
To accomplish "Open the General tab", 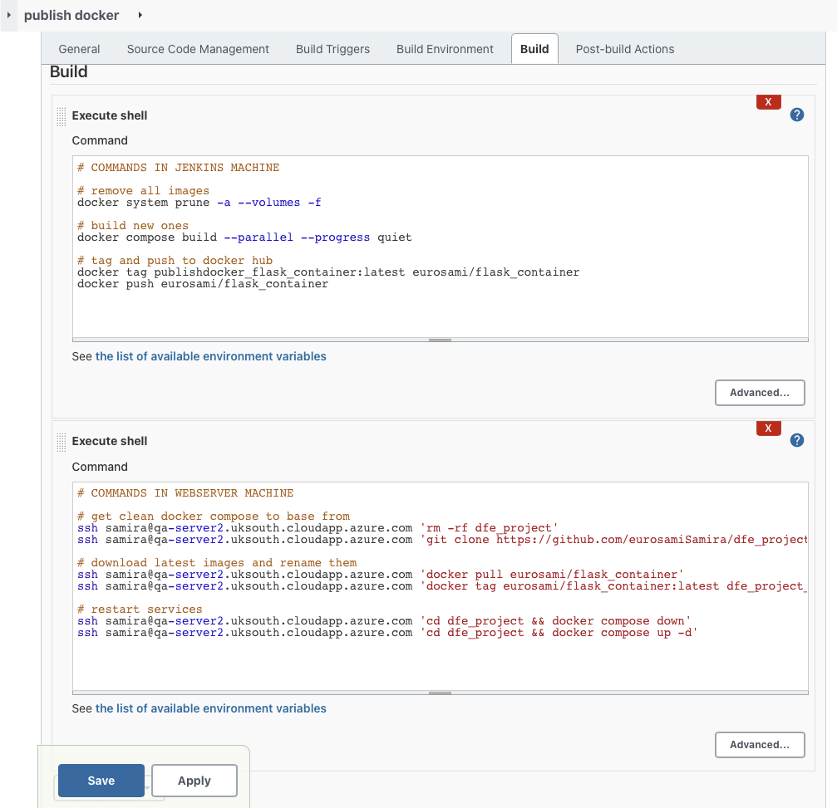I will pos(79,49).
